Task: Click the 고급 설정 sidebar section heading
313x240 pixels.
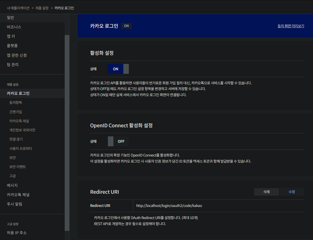Action: [13, 224]
